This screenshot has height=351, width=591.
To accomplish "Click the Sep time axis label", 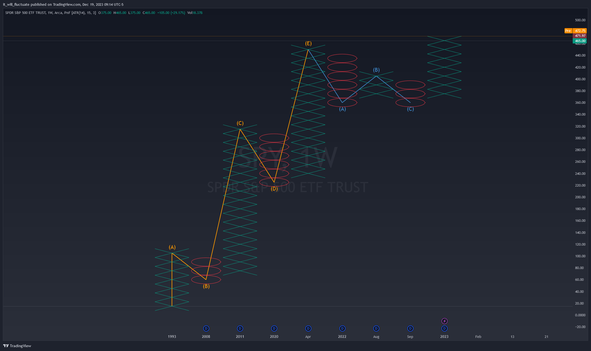I will 410,337.
